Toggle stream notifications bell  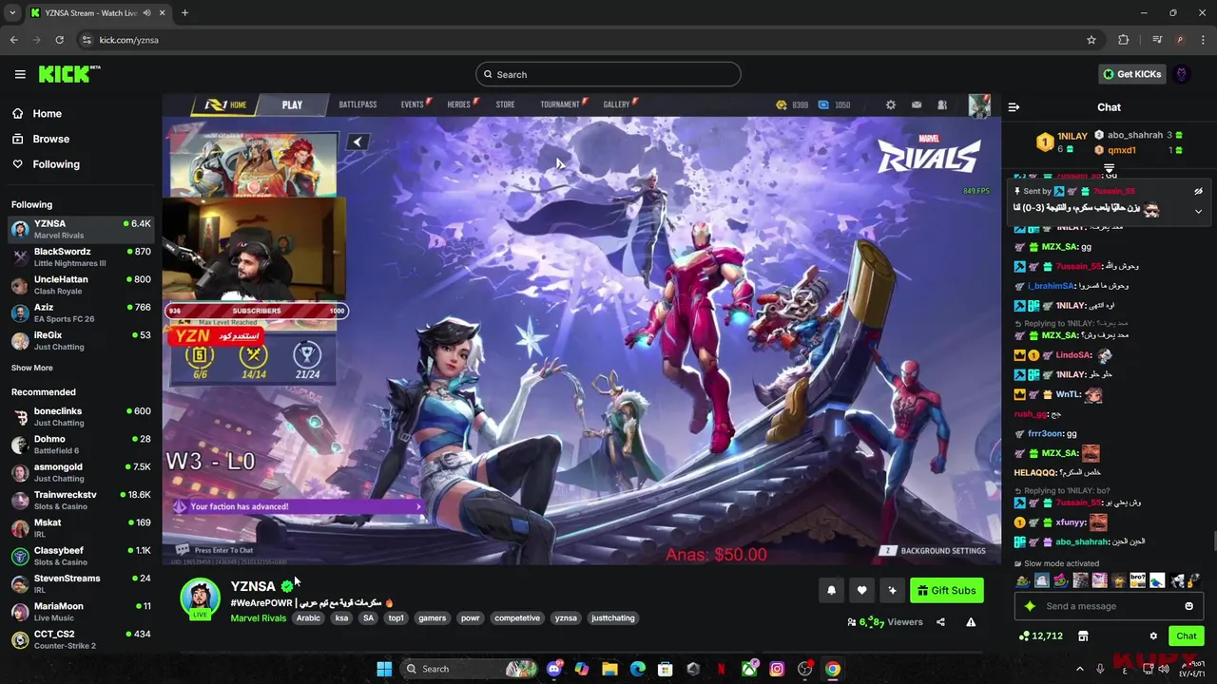click(x=831, y=590)
